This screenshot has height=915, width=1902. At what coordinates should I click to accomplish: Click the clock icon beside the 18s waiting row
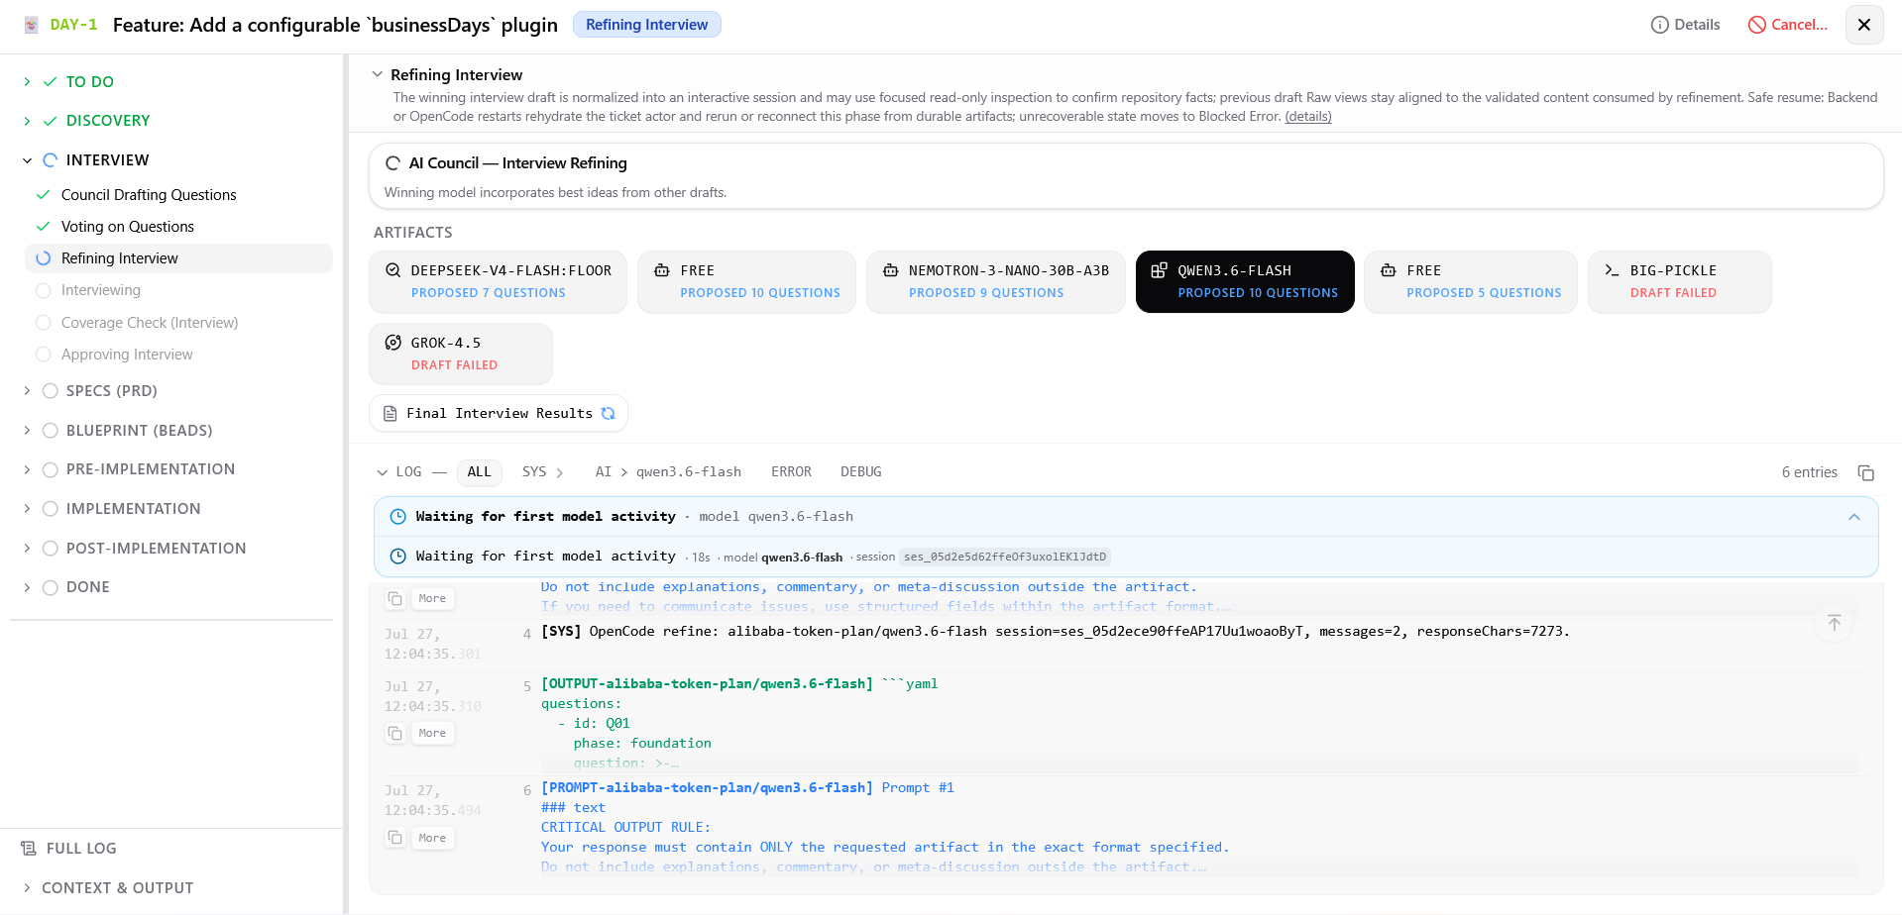[x=398, y=557]
